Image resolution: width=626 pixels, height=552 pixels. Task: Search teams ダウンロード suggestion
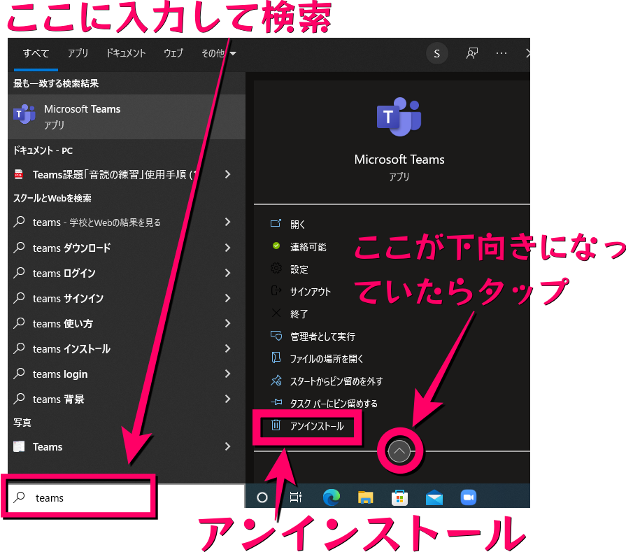[x=72, y=248]
